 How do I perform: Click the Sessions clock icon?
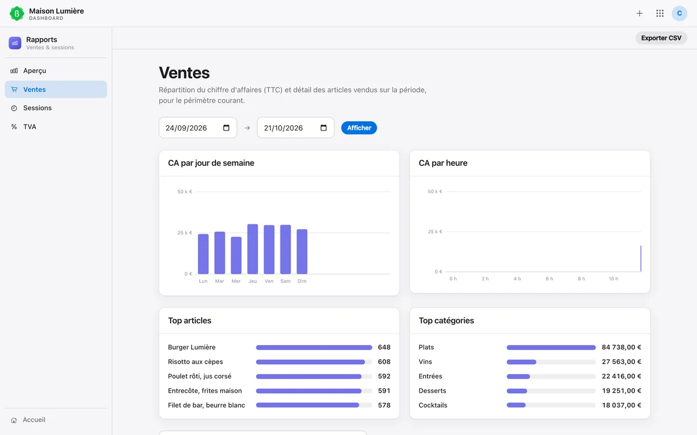[14, 108]
